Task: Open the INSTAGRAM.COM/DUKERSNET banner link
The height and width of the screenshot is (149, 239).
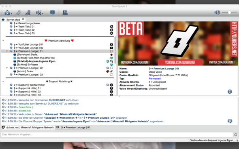Action: [135, 63]
